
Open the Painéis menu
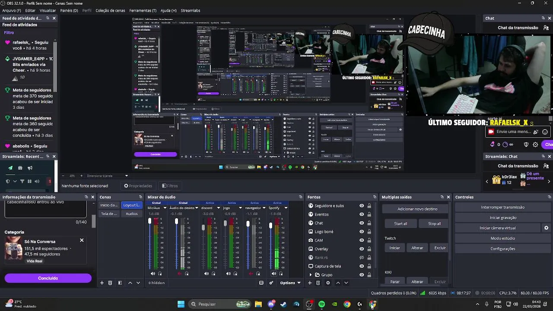(x=69, y=10)
